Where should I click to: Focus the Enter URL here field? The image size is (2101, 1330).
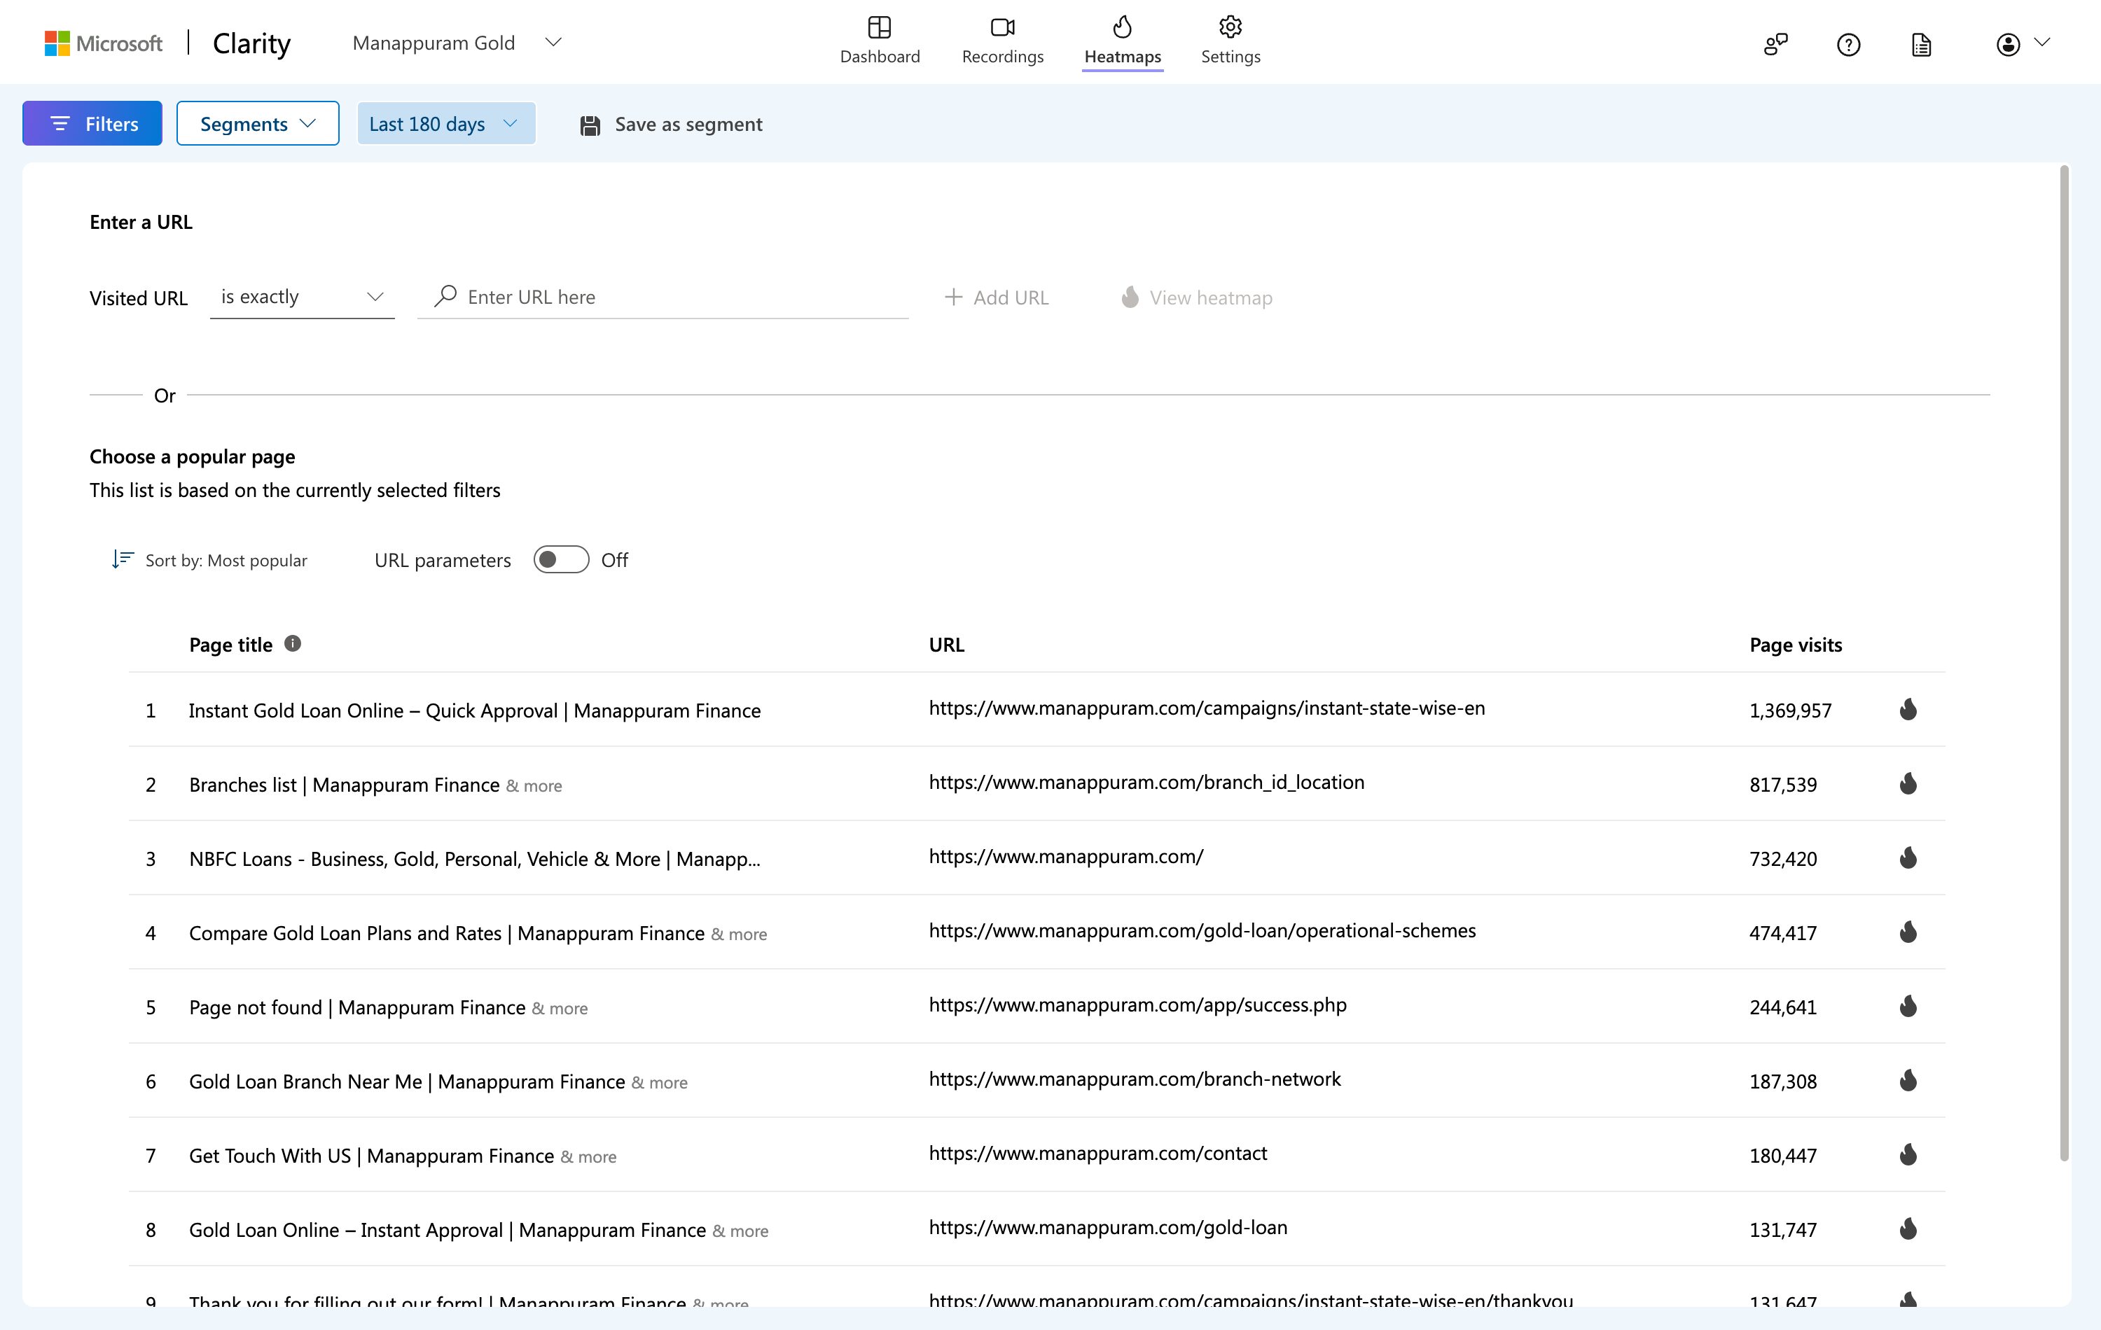(663, 297)
